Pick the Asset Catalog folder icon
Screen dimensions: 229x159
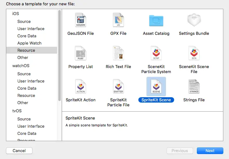tap(156, 21)
